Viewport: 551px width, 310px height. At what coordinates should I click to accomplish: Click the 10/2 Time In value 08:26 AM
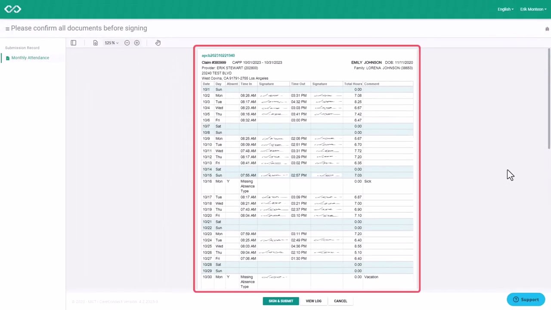click(248, 96)
